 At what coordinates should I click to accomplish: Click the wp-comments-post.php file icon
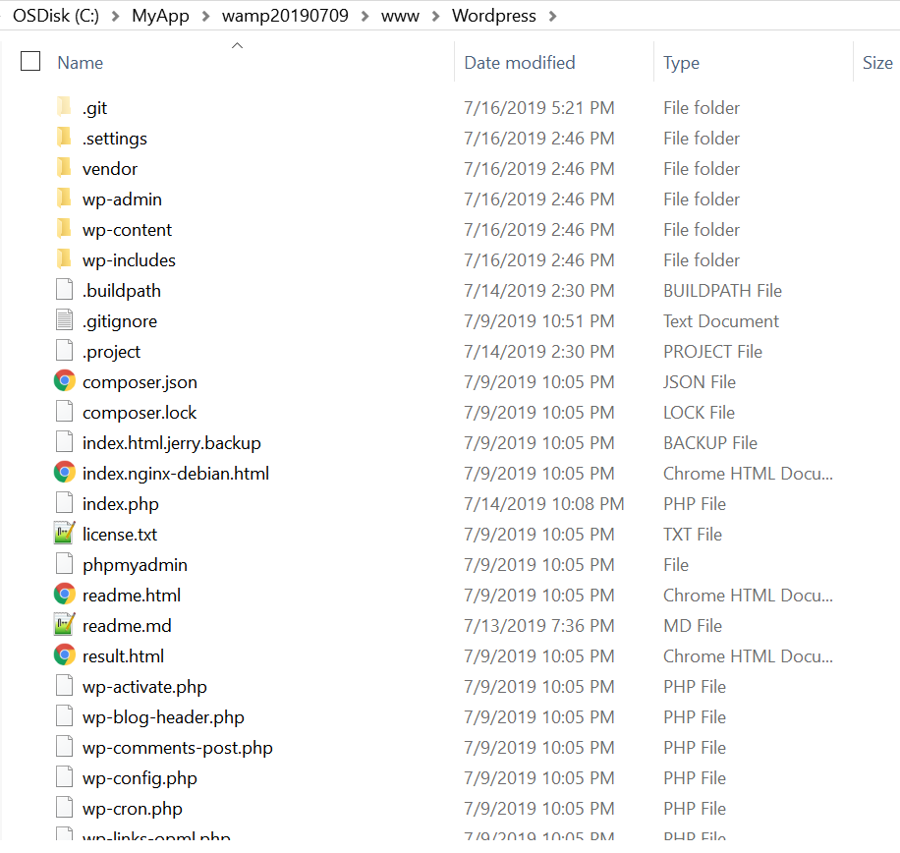[64, 746]
